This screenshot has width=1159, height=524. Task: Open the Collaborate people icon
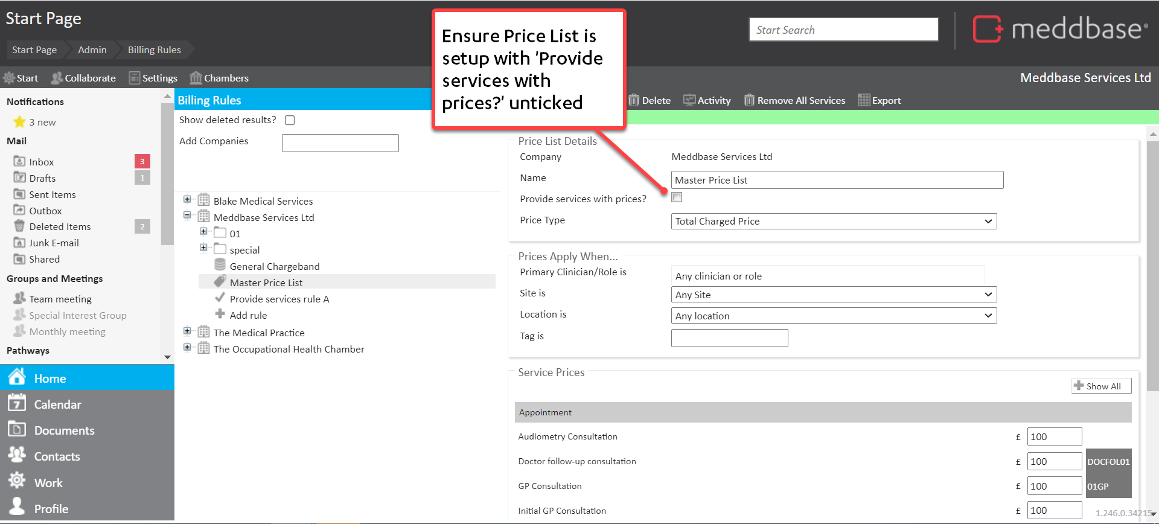point(57,78)
